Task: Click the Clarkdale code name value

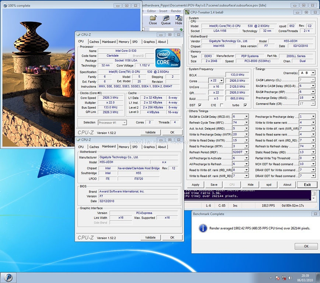Action: (112, 56)
